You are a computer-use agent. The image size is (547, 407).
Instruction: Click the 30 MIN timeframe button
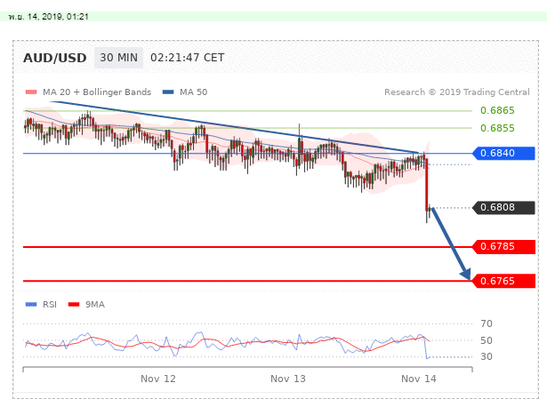pyautogui.click(x=118, y=58)
